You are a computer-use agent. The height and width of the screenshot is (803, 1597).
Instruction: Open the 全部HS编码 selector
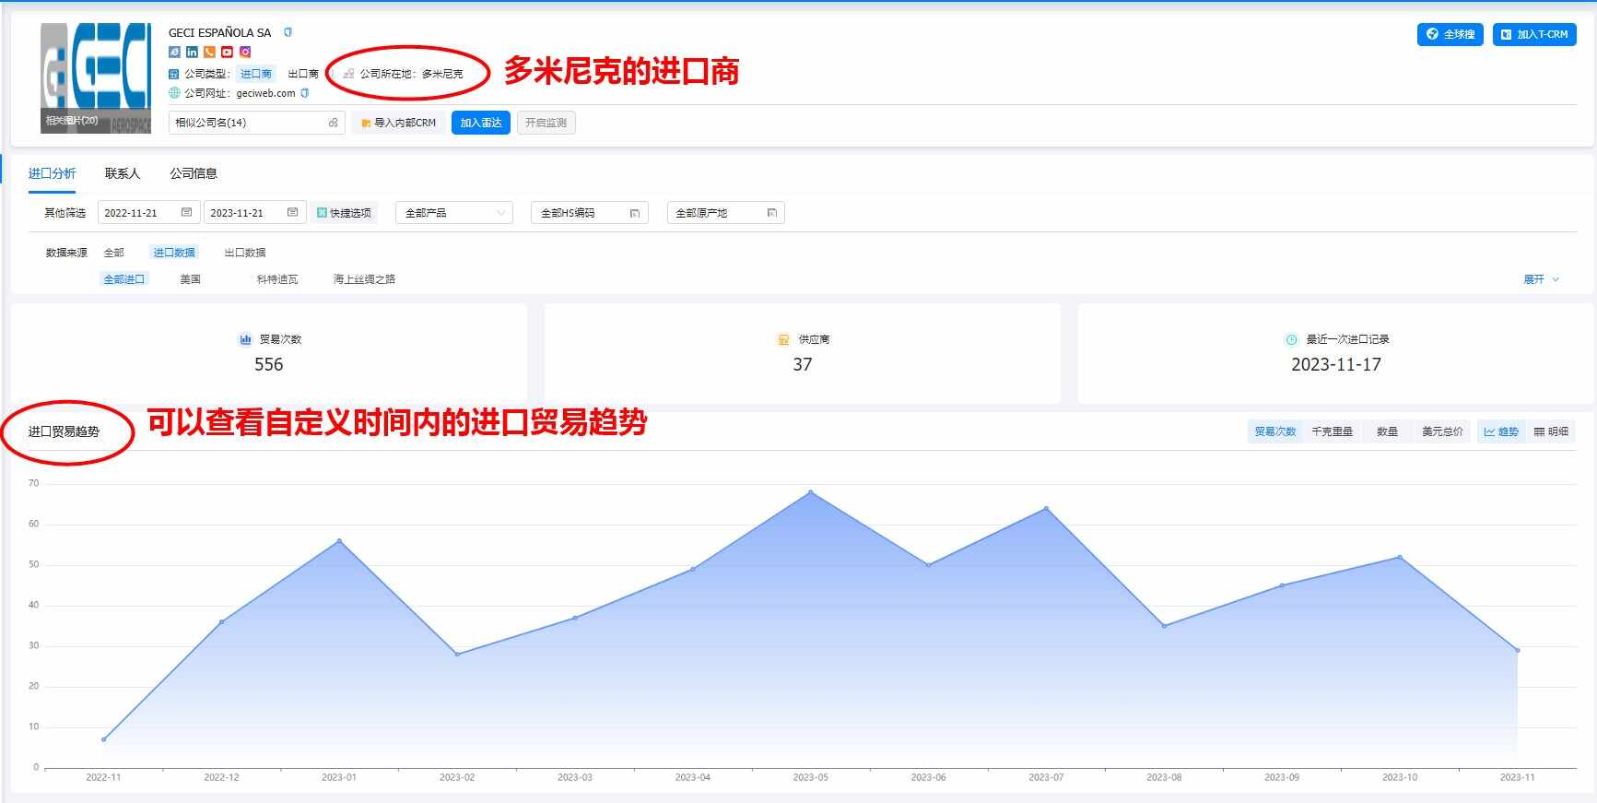[590, 213]
